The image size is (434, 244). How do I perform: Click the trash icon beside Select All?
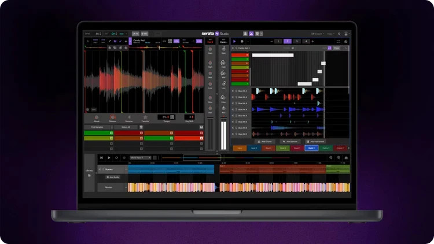pos(141,127)
